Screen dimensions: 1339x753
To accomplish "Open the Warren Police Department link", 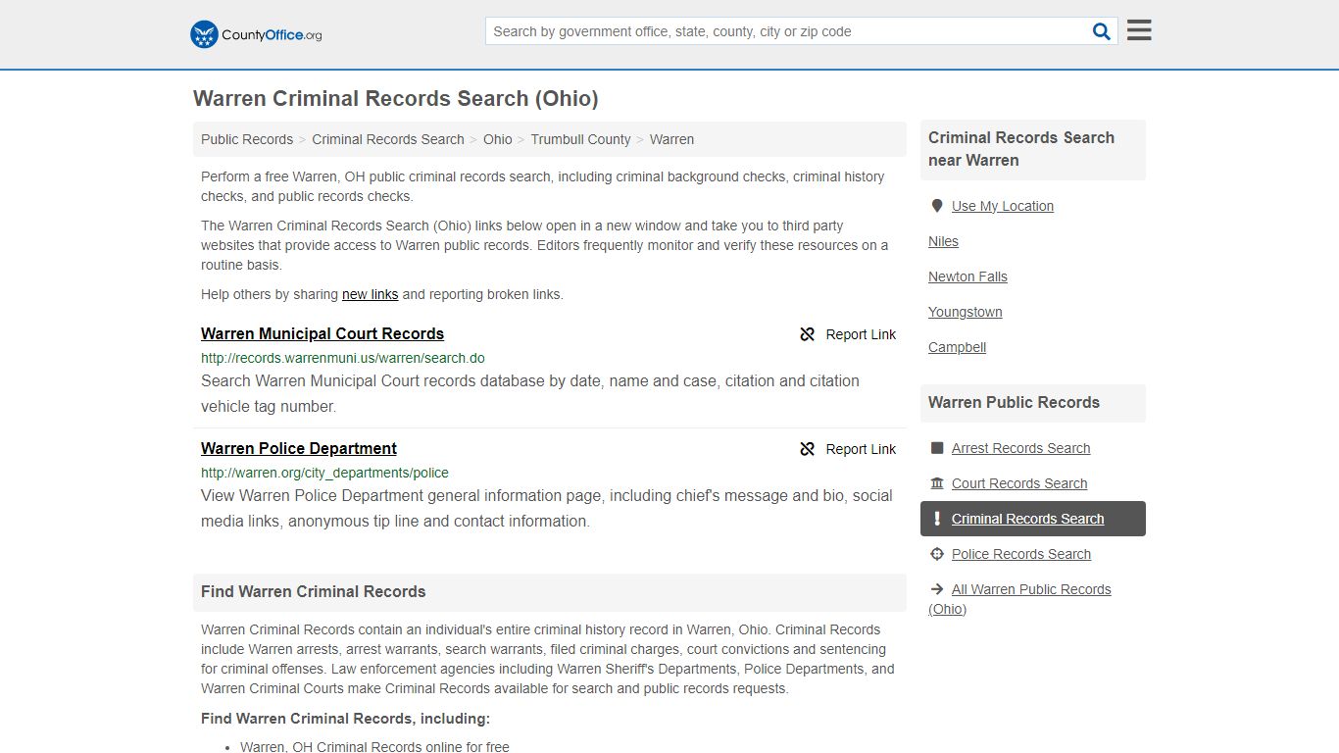I will [299, 448].
